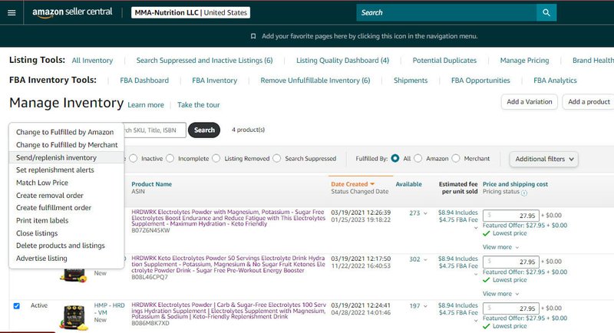This screenshot has height=333, width=614.
Task: Click the lowest price checkmark for B08L46CPQ7
Action: 487,280
